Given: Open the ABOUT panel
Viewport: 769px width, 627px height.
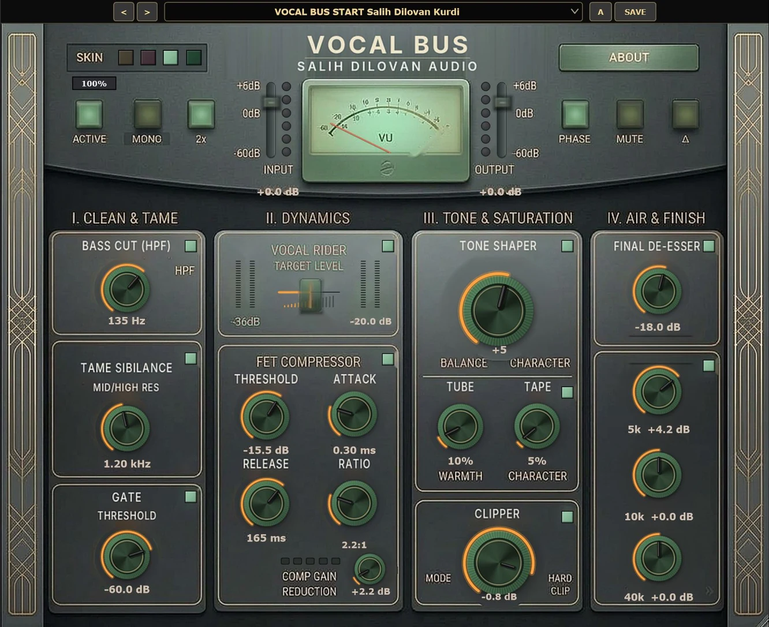Looking at the screenshot, I should [629, 57].
